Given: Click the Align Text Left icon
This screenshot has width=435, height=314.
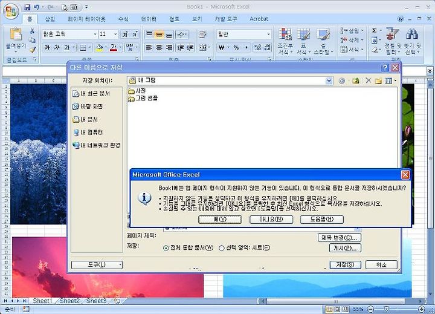Looking at the screenshot, I should [x=149, y=48].
